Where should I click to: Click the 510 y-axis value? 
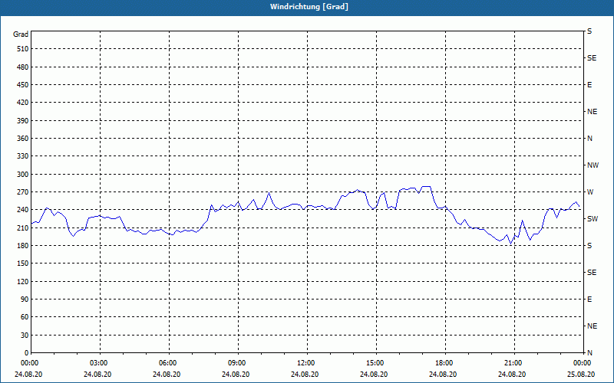[23, 49]
